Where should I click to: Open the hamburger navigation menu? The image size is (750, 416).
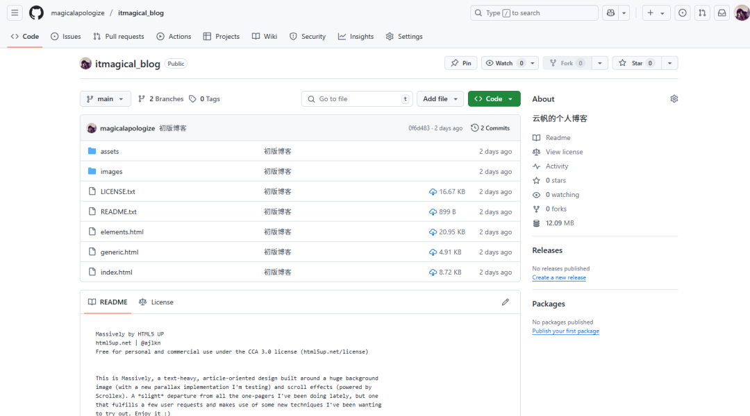coord(15,12)
